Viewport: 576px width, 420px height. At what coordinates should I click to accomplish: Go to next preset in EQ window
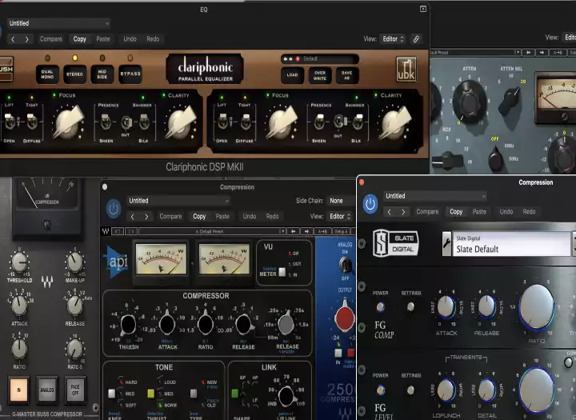click(27, 39)
